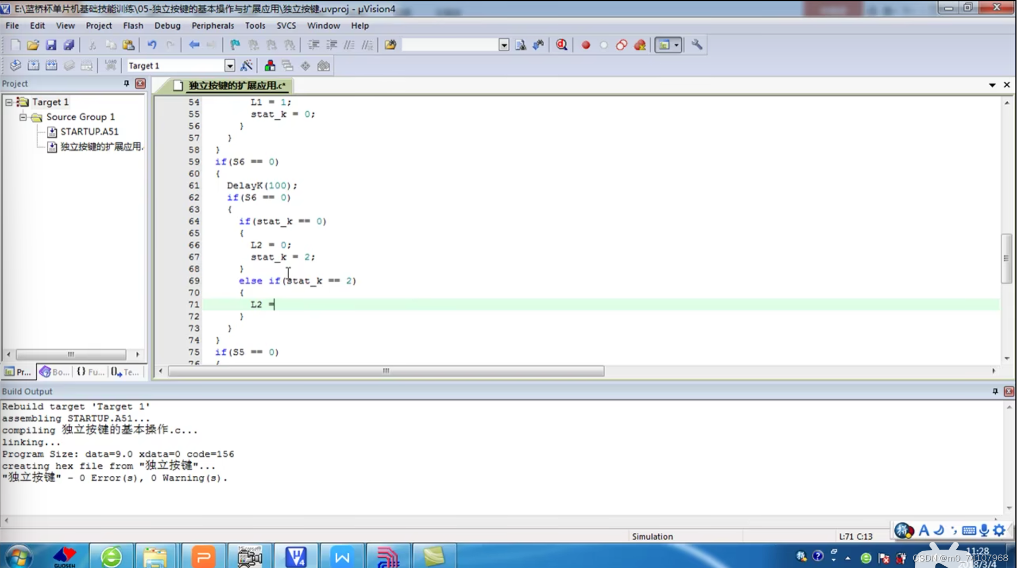Open a file with Open folder icon
Screen dimensions: 1017x568
(33, 45)
